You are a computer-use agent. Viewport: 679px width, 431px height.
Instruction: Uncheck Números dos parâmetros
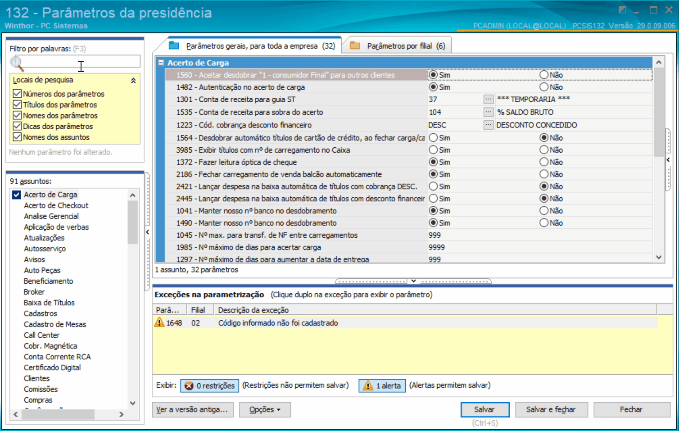tap(17, 94)
